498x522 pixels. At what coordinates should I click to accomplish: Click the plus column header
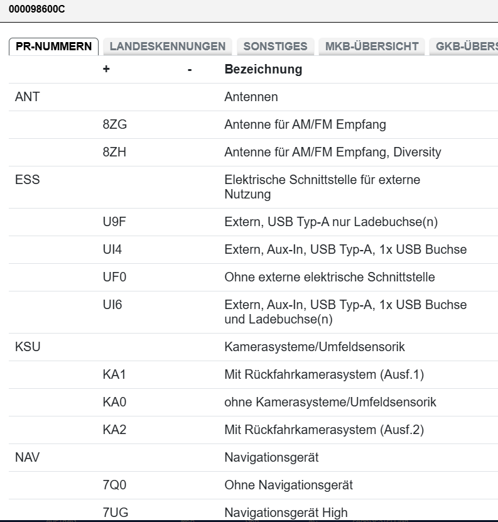coord(106,70)
